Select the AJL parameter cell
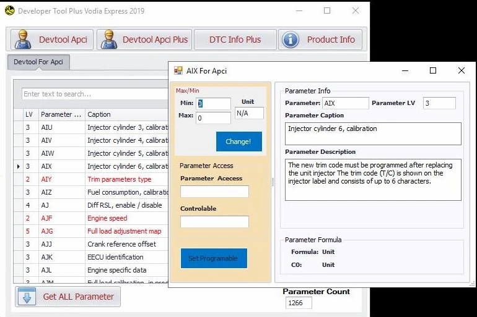Viewport: 477px width, 317px height. 62,270
